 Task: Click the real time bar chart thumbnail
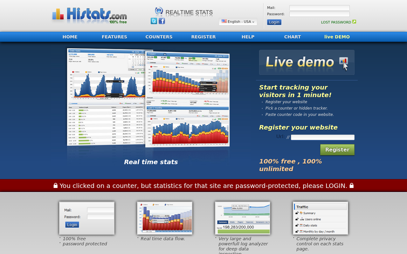pyautogui.click(x=165, y=218)
